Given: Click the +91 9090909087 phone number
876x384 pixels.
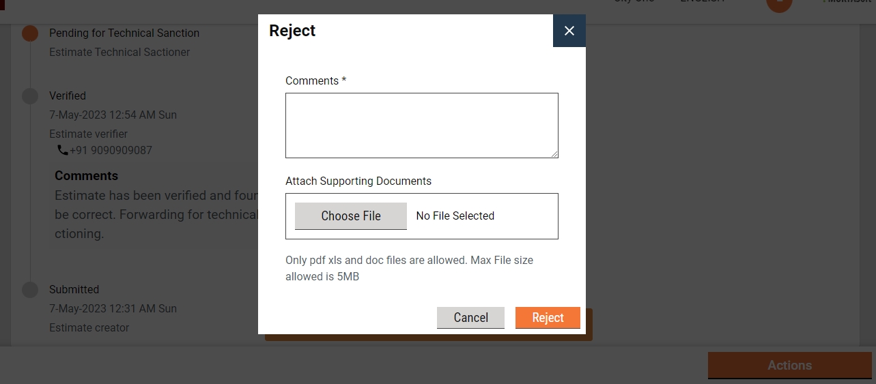Looking at the screenshot, I should click(111, 150).
